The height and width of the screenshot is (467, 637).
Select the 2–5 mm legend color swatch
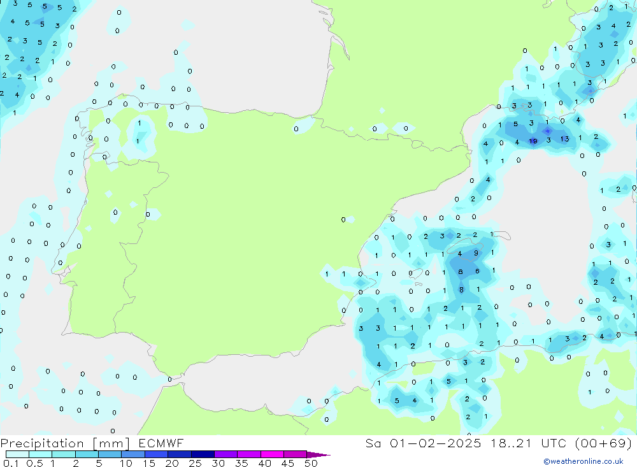pyautogui.click(x=87, y=454)
